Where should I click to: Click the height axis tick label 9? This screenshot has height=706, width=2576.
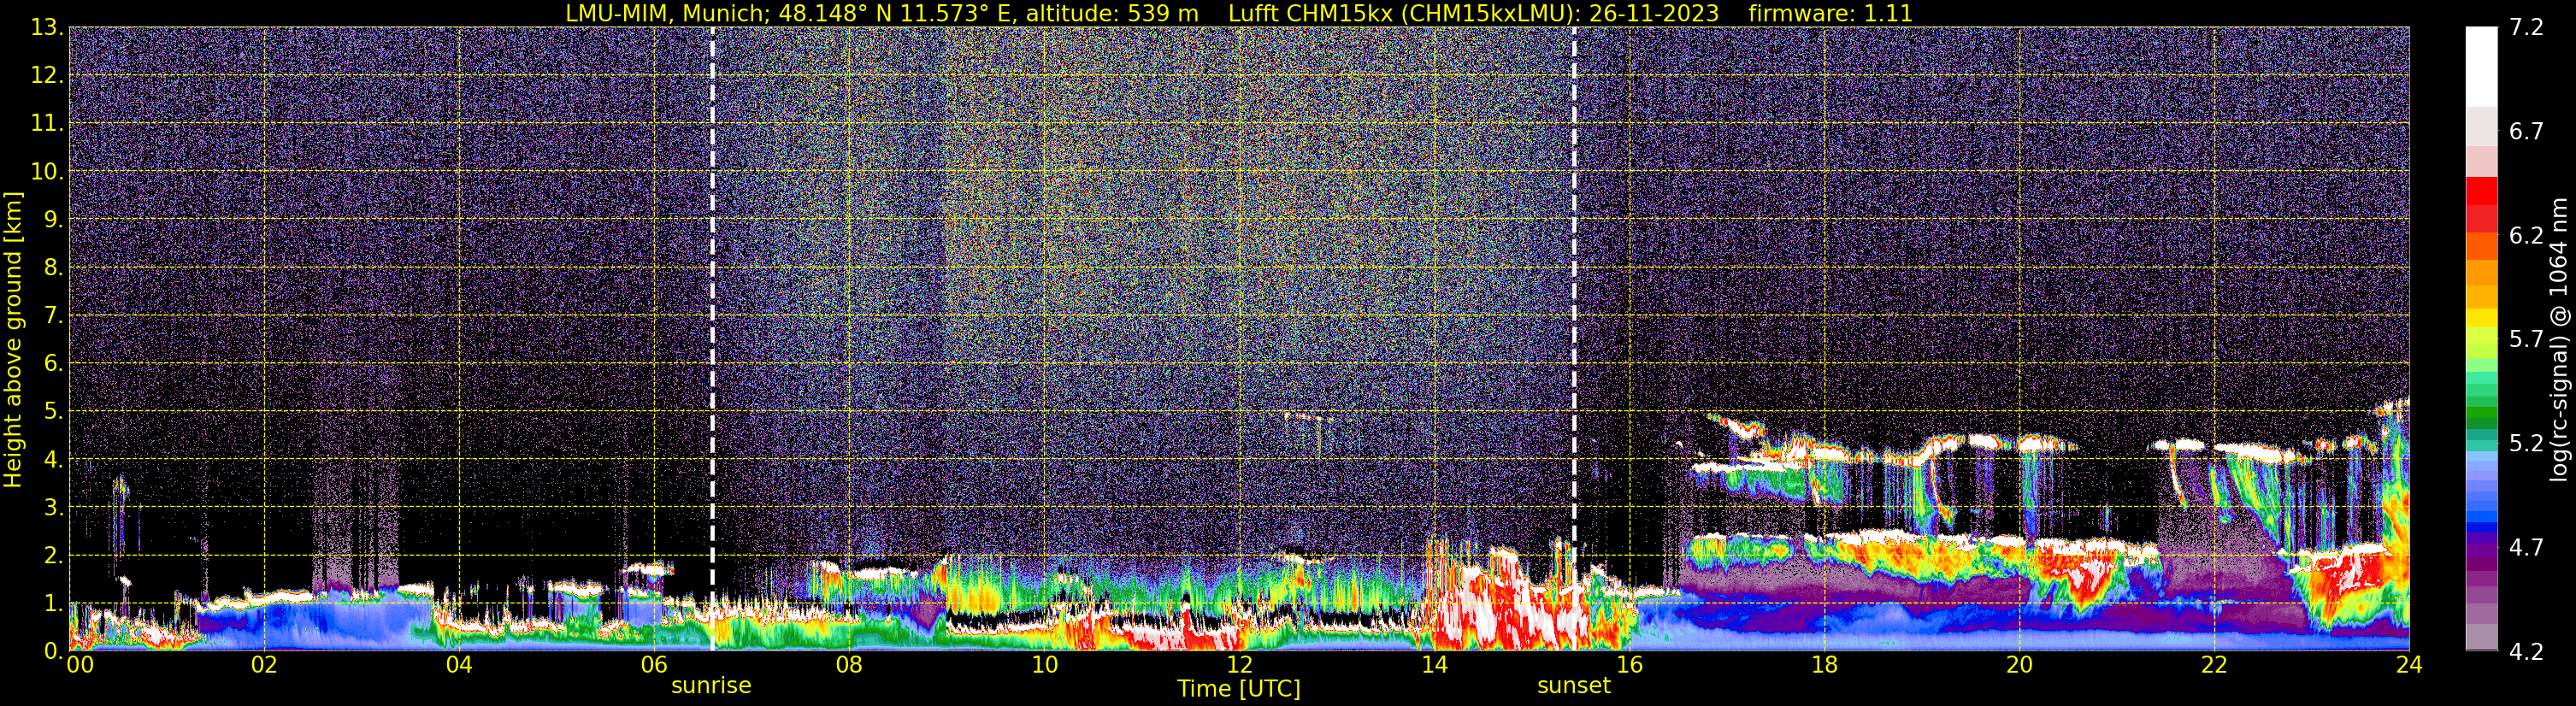click(x=52, y=219)
